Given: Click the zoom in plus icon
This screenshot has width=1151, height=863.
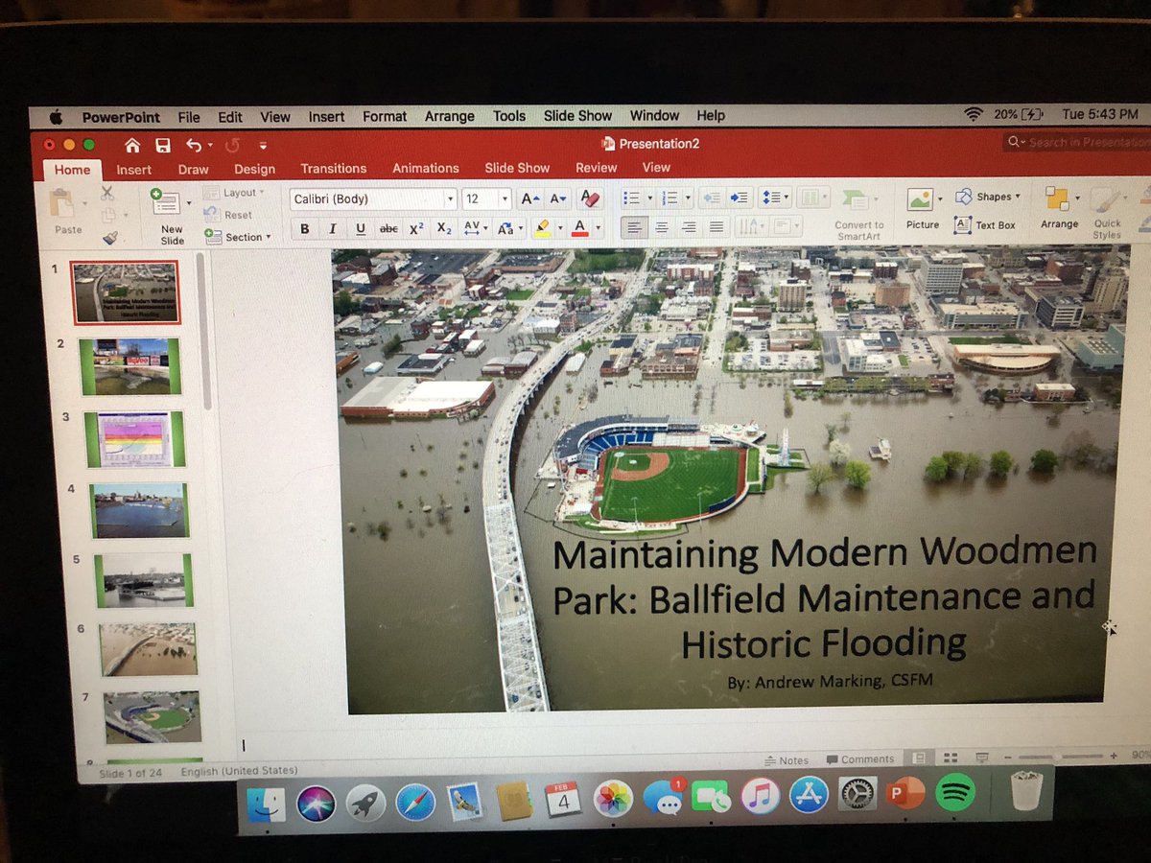Looking at the screenshot, I should (x=1114, y=756).
